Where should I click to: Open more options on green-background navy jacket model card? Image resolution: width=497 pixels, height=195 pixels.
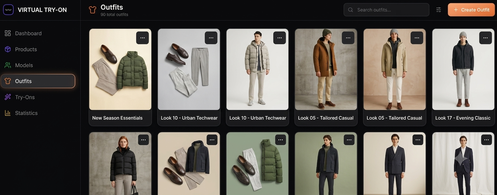(x=349, y=140)
